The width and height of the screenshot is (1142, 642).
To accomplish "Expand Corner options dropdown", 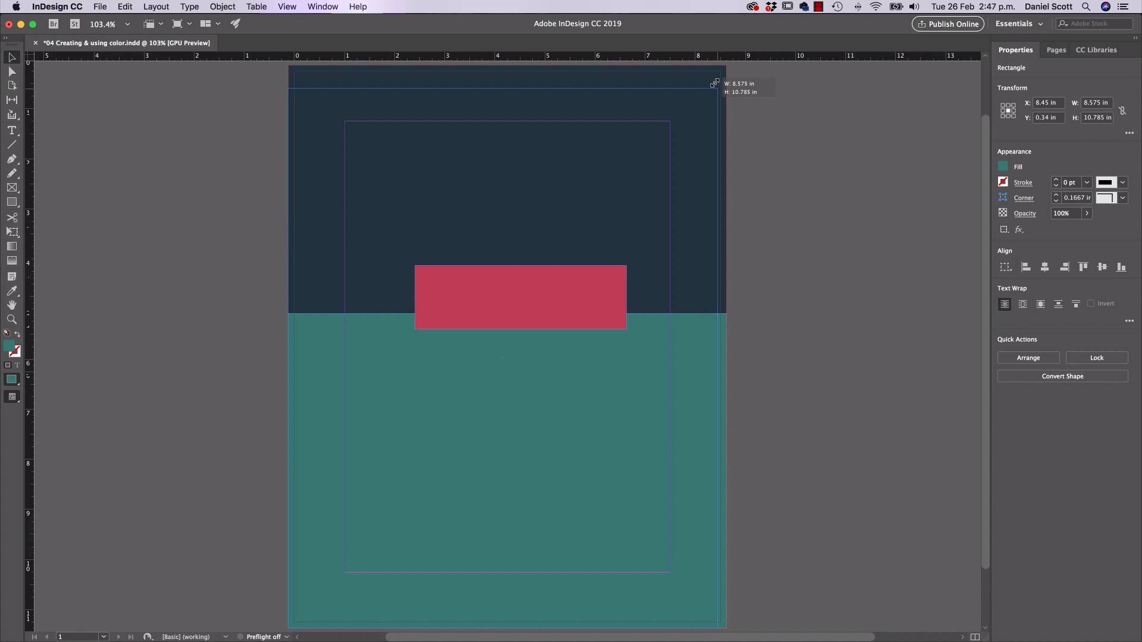I will coord(1123,197).
